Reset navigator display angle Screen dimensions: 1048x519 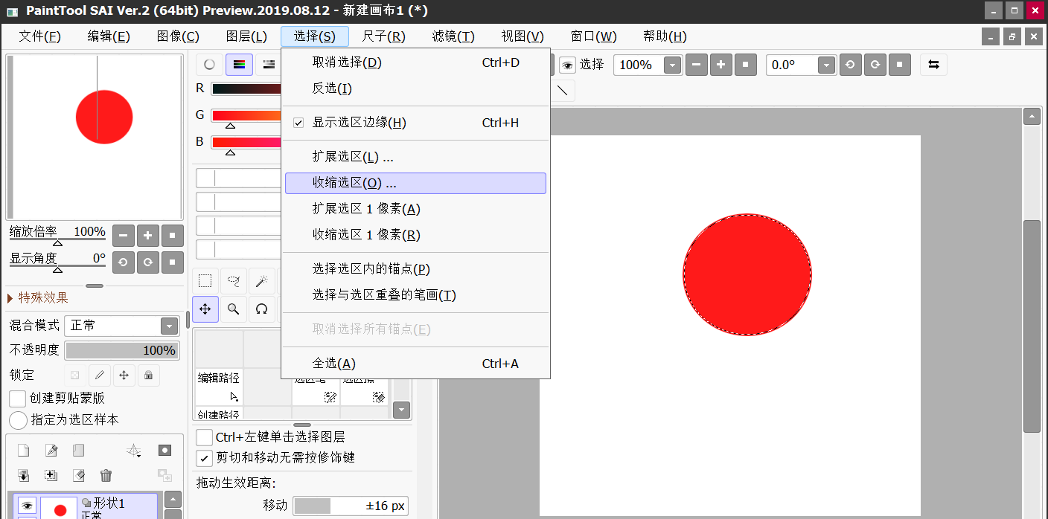[x=173, y=262]
